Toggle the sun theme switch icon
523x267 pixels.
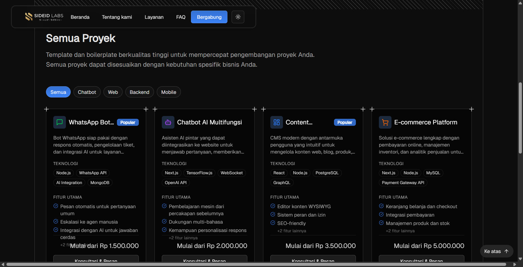tap(238, 17)
